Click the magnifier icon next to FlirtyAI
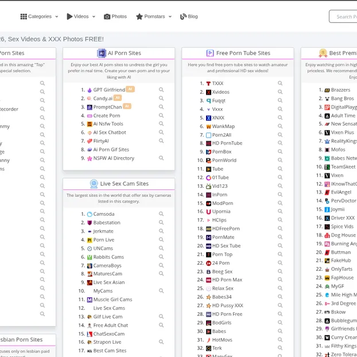 (x=161, y=141)
